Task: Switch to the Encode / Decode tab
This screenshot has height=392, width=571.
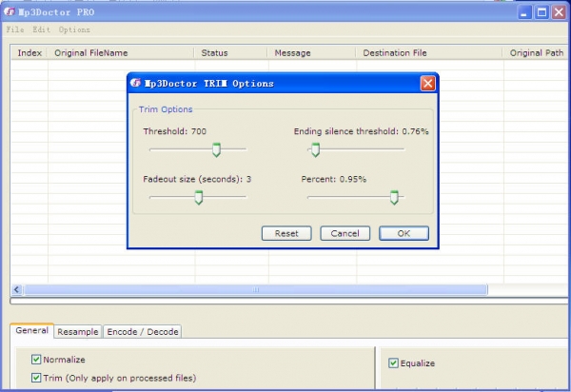Action: pos(143,331)
